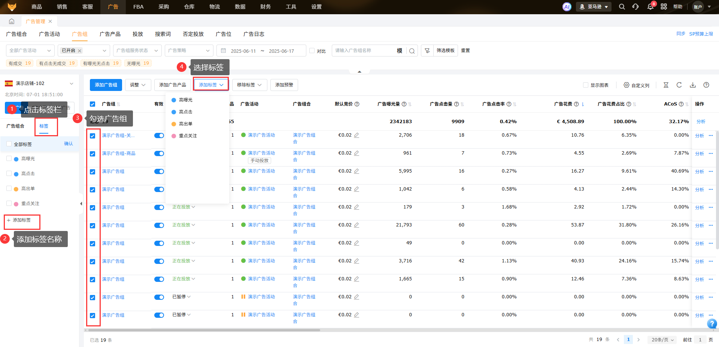The image size is (719, 347).
Task: Enable the 显示图表 checkbox
Action: 586,85
